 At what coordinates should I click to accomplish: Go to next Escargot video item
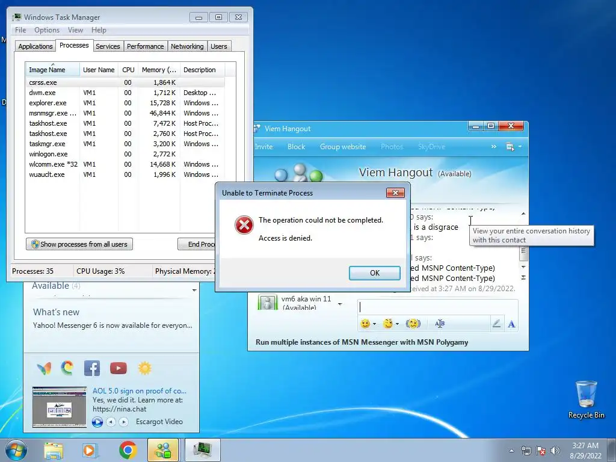click(123, 422)
